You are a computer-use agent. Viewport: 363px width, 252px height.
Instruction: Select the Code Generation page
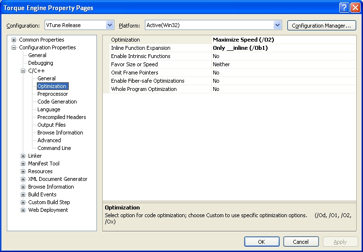pyautogui.click(x=57, y=102)
